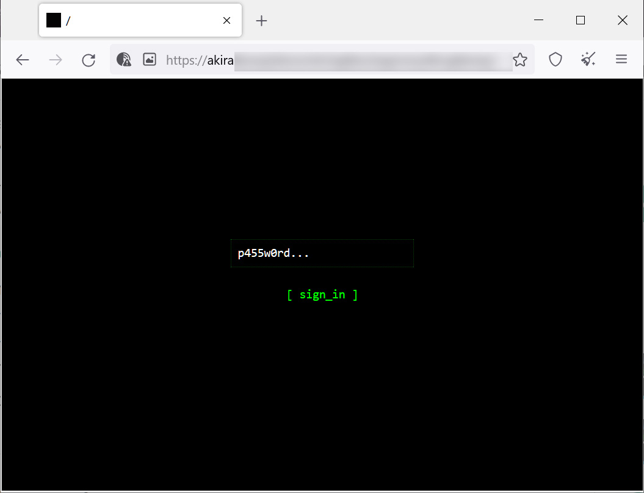Minimize the browser window
This screenshot has width=644, height=493.
[538, 20]
